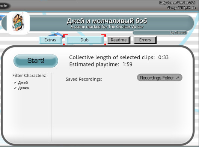Click the Early Access Version label
The width and height of the screenshot is (199, 147).
tap(177, 3)
